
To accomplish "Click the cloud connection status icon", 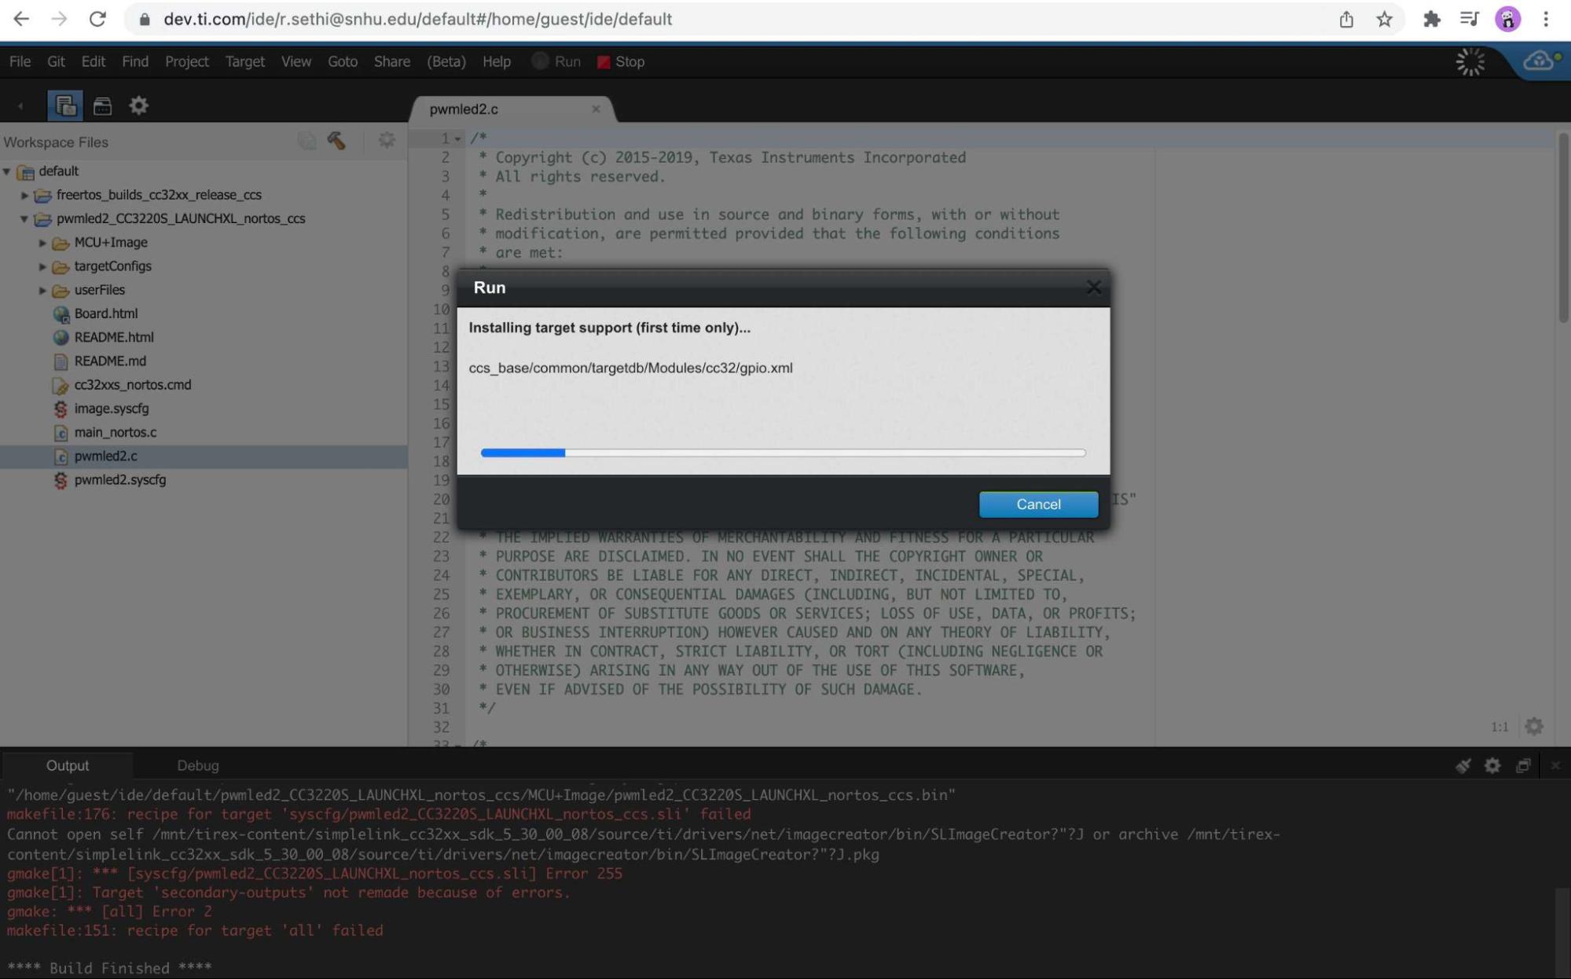I will [1539, 61].
